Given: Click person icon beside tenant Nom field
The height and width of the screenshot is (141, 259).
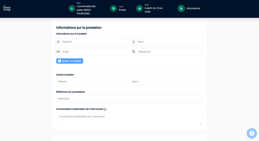Looking at the screenshot, I should tap(133, 42).
